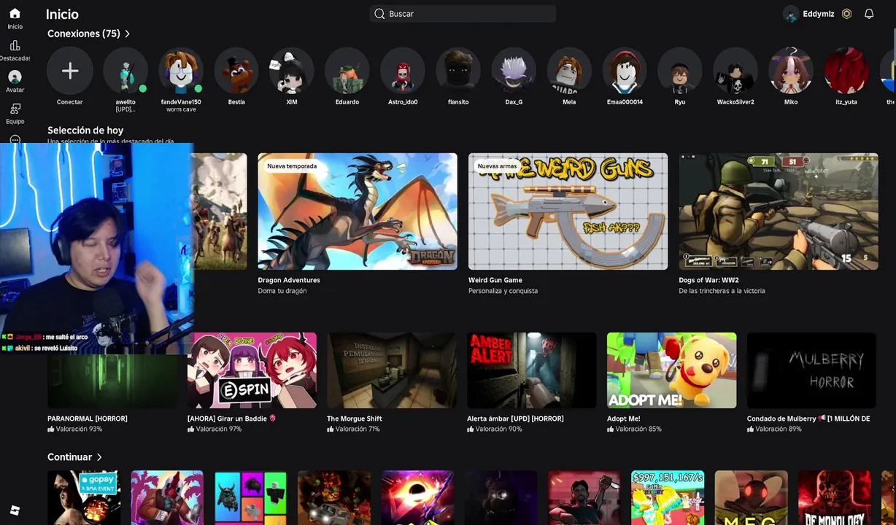The image size is (896, 525).
Task: Open WackoSilver2's friend avatar
Action: point(735,71)
